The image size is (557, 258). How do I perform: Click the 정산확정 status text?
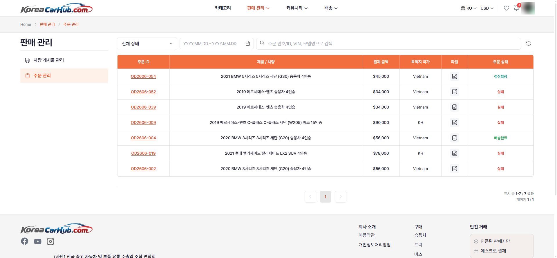click(500, 76)
